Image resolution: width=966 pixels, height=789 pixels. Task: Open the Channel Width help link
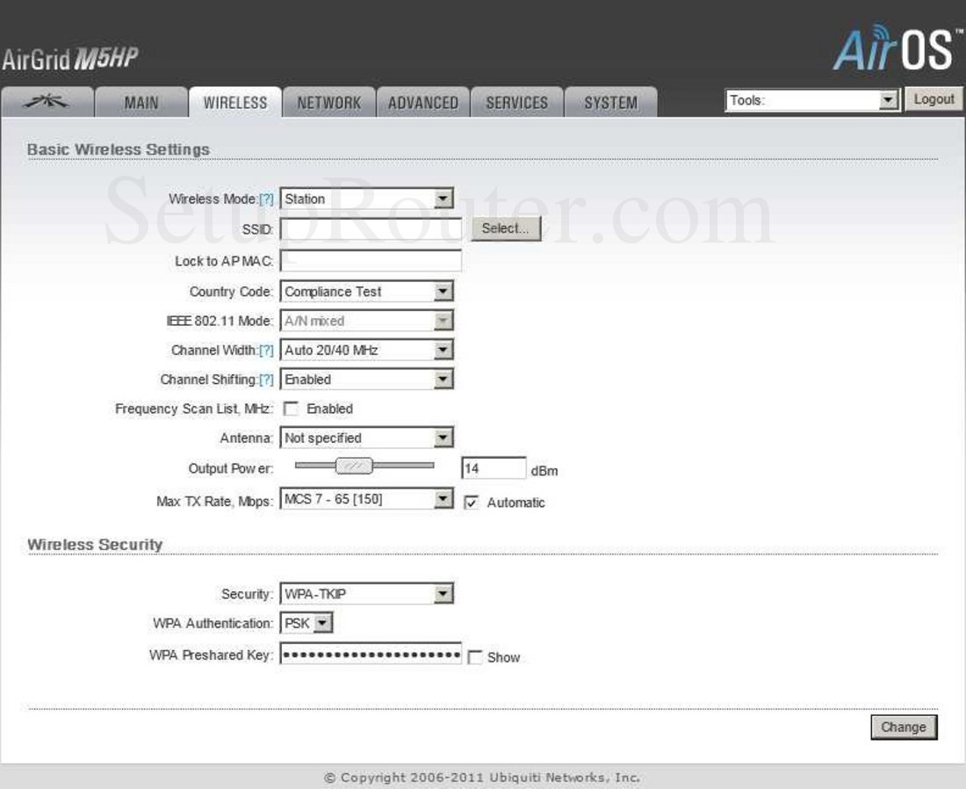point(265,350)
